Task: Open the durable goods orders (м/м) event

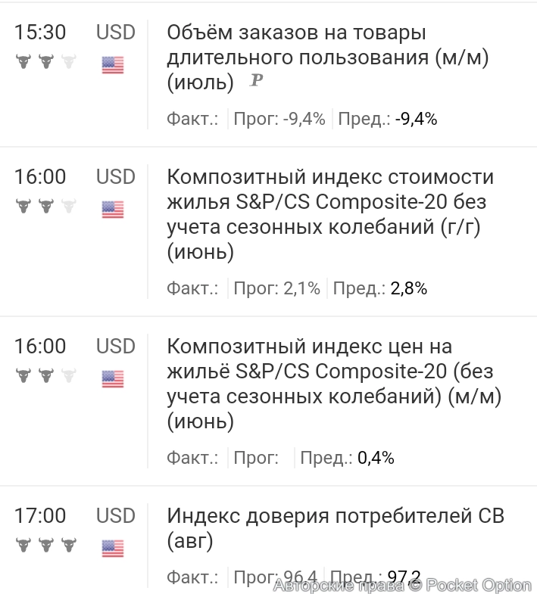Action: pyautogui.click(x=327, y=58)
